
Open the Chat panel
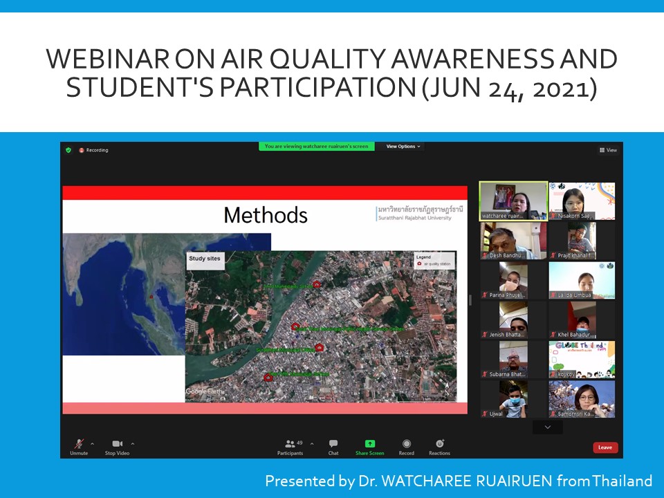333,447
